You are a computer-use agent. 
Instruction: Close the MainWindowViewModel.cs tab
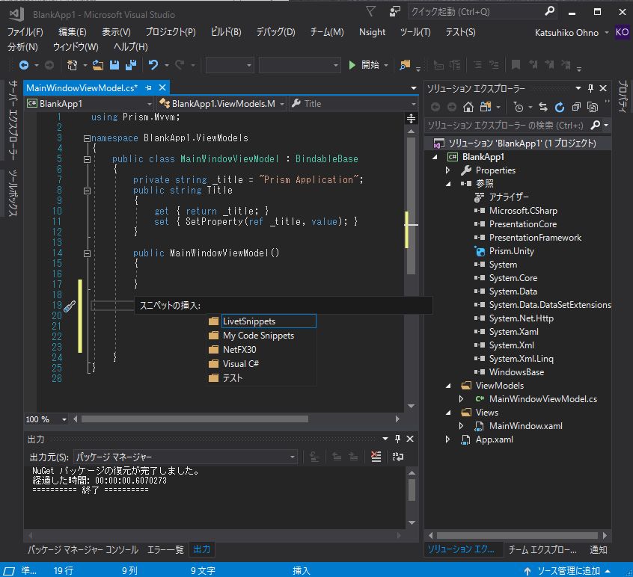[x=162, y=87]
